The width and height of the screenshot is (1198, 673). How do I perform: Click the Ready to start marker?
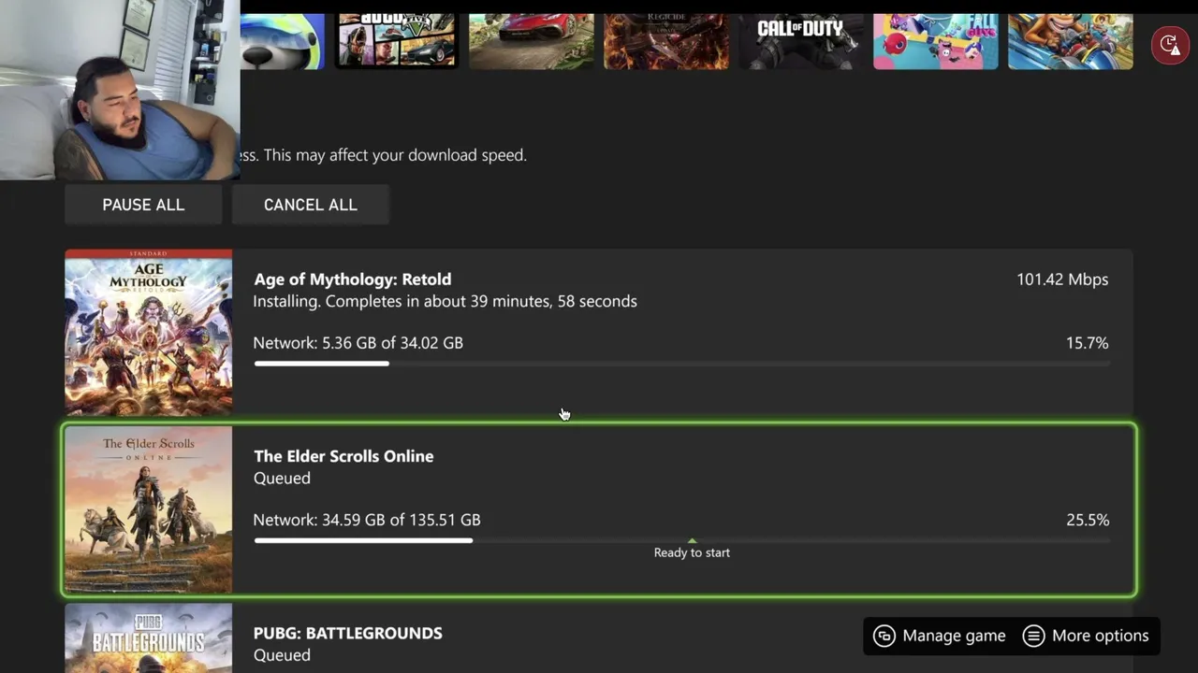[x=692, y=549]
